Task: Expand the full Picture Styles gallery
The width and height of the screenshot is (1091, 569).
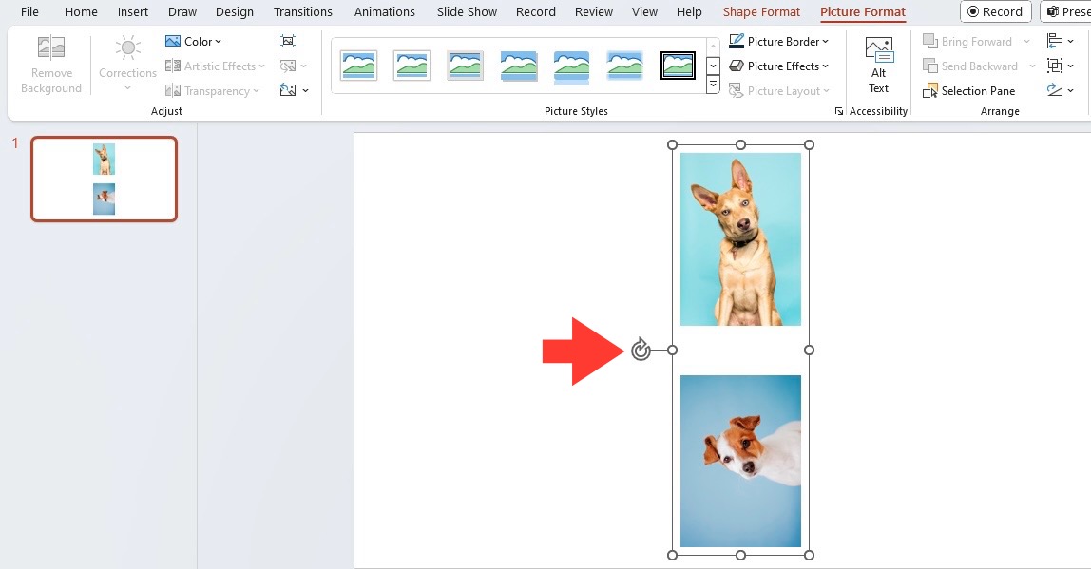Action: click(713, 85)
